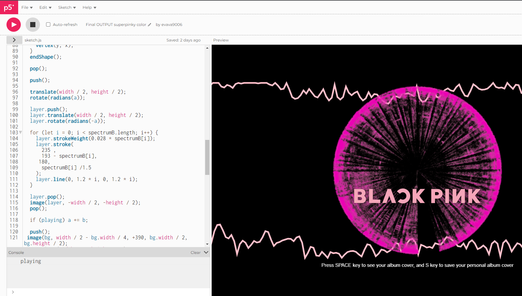Viewport: 522px width, 296px height.
Task: Stop the running sketch
Action: (x=33, y=25)
